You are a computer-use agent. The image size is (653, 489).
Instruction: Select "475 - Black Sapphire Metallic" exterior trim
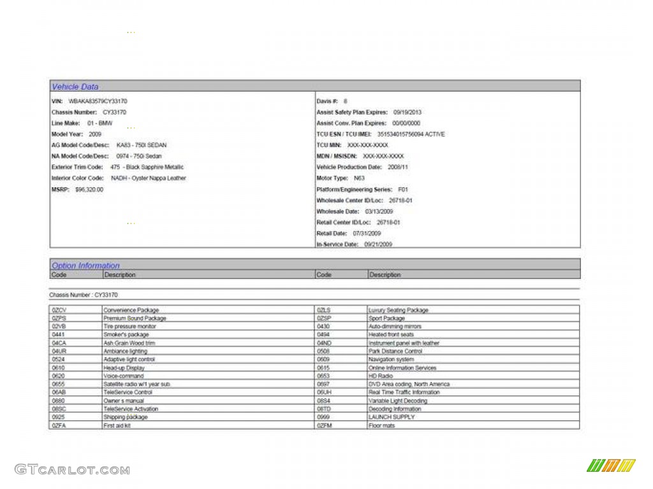[147, 167]
